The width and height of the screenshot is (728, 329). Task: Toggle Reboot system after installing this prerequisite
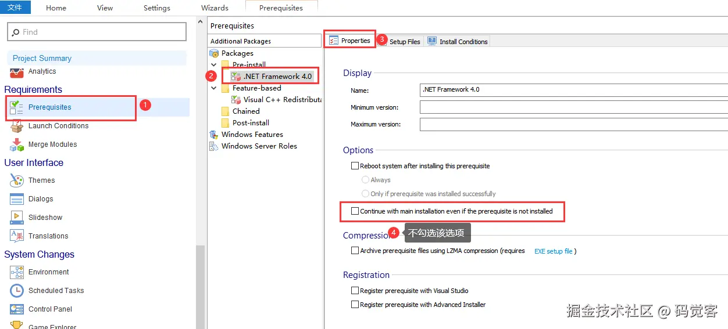[x=355, y=166]
